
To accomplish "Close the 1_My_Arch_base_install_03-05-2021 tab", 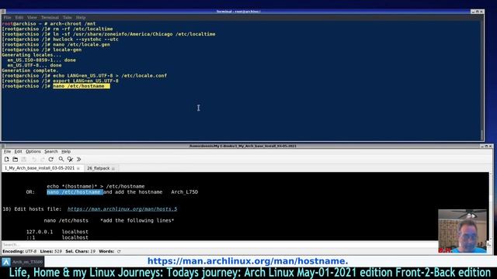I will [x=78, y=168].
